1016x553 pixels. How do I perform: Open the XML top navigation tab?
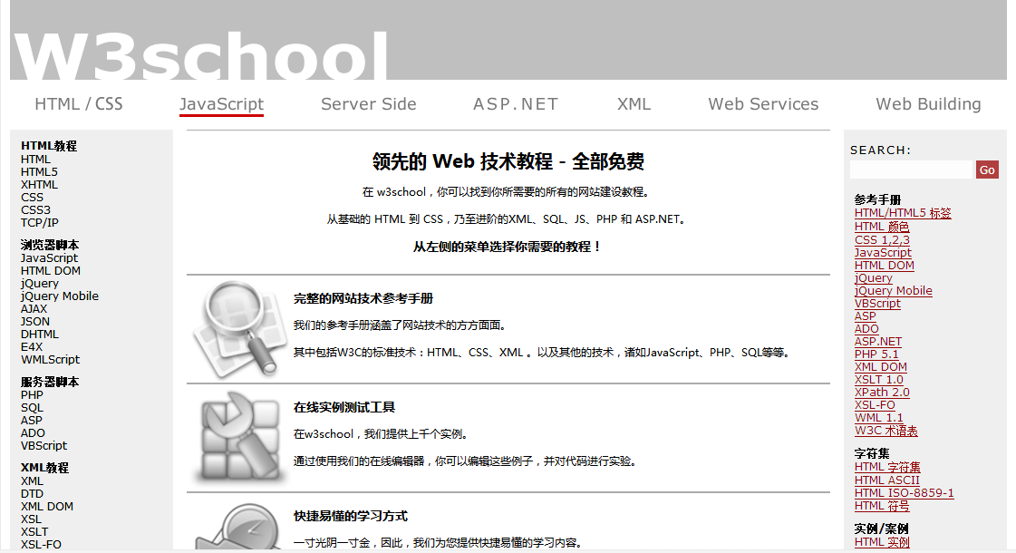[x=634, y=104]
